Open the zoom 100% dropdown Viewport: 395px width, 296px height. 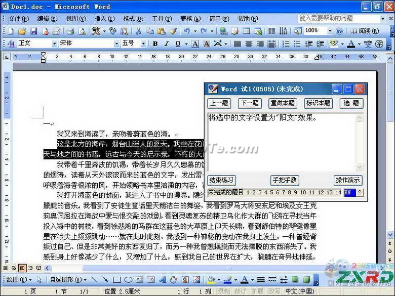(x=330, y=31)
